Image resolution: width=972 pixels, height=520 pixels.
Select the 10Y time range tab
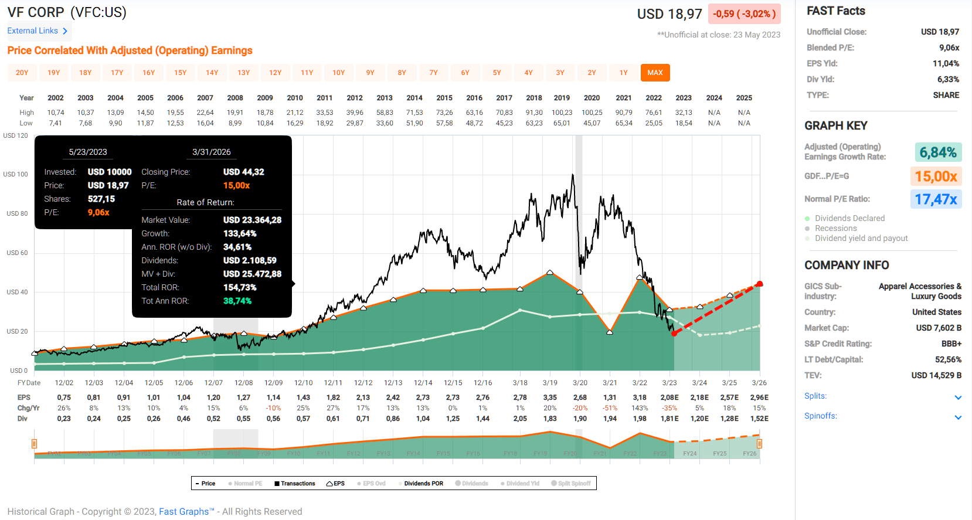pos(339,73)
